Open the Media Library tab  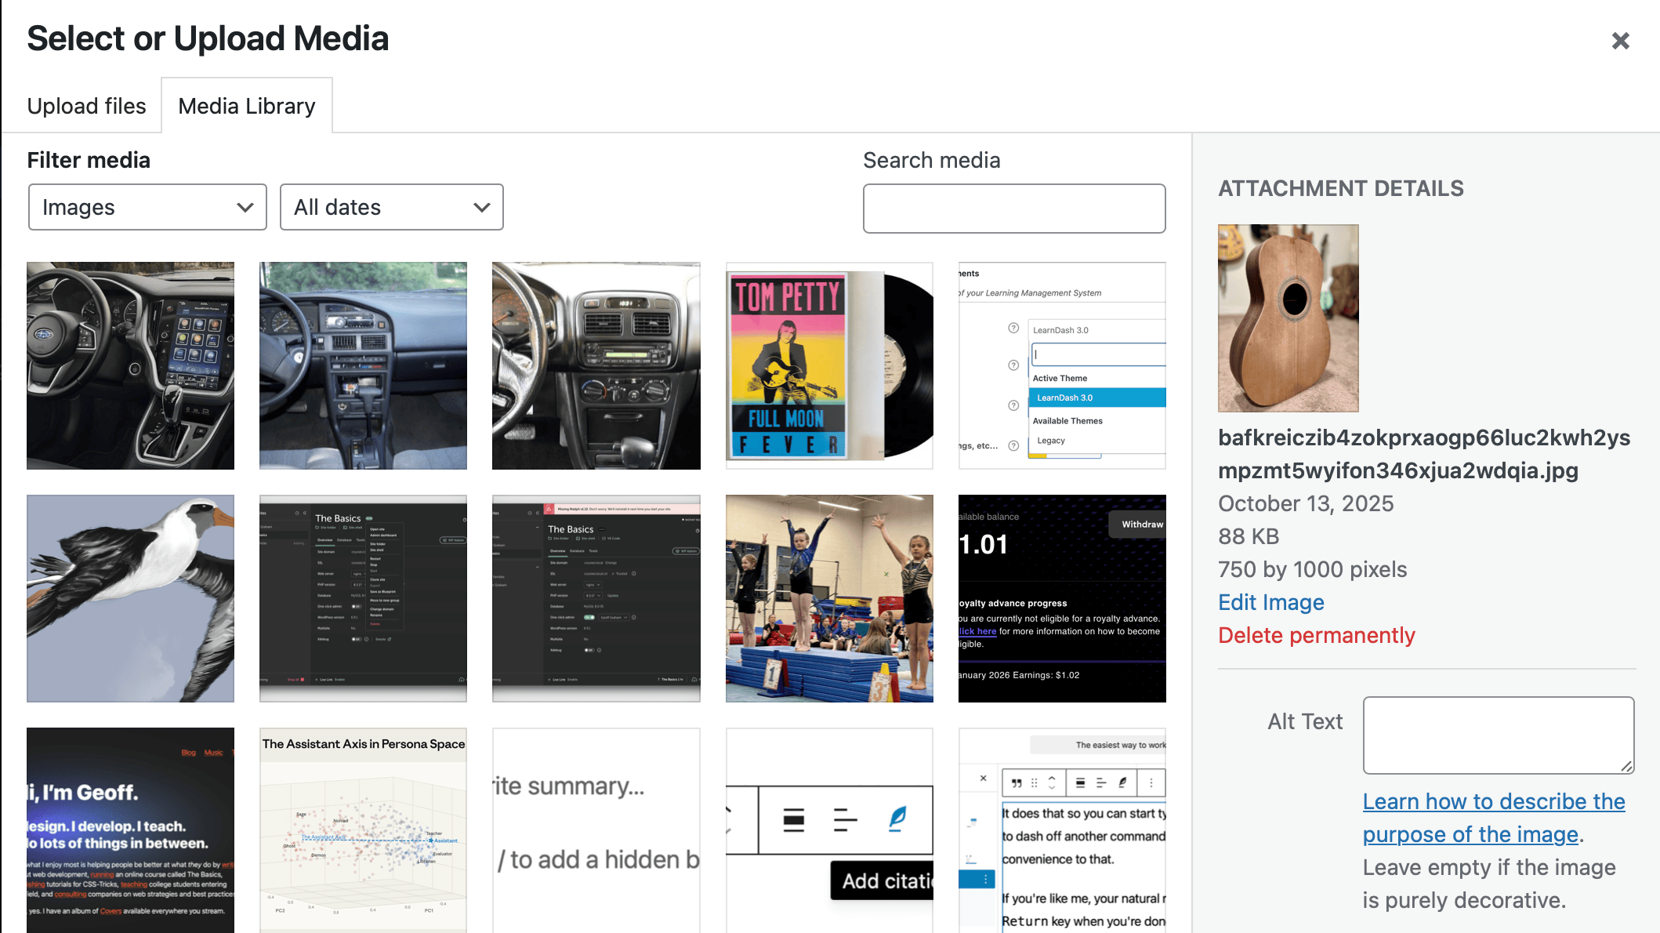click(247, 106)
